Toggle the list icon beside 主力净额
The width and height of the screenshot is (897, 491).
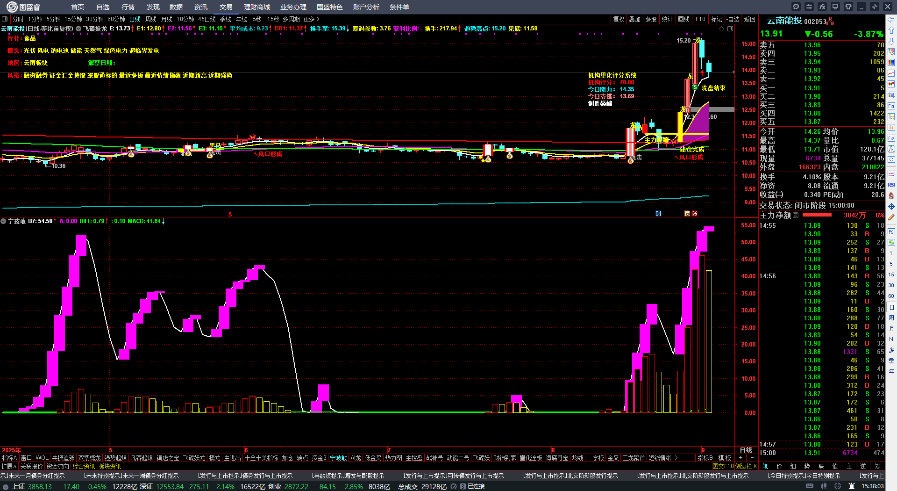coord(796,215)
